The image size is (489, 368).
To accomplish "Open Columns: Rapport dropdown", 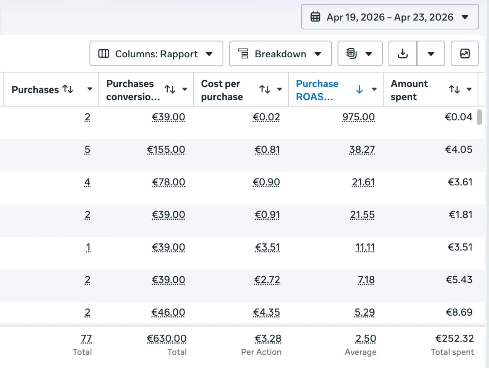I will [x=156, y=53].
